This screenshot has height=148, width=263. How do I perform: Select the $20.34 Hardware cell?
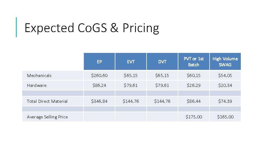(225, 85)
